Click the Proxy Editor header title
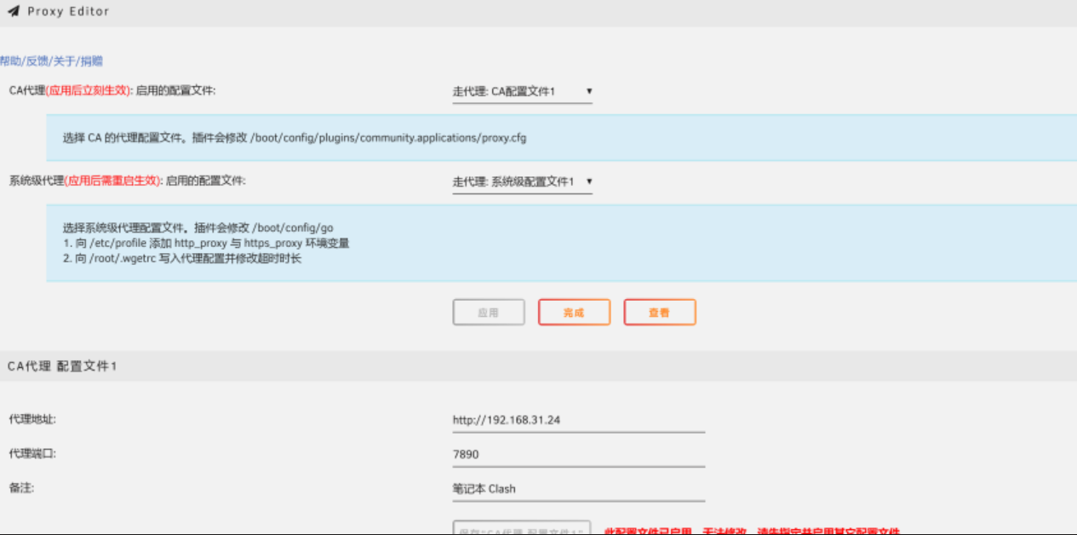Image resolution: width=1077 pixels, height=535 pixels. (68, 12)
